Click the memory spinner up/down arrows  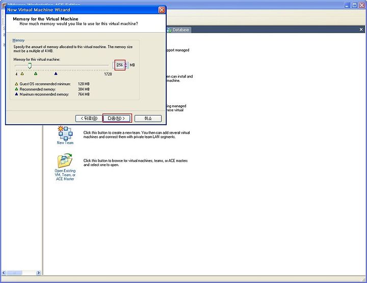point(126,65)
